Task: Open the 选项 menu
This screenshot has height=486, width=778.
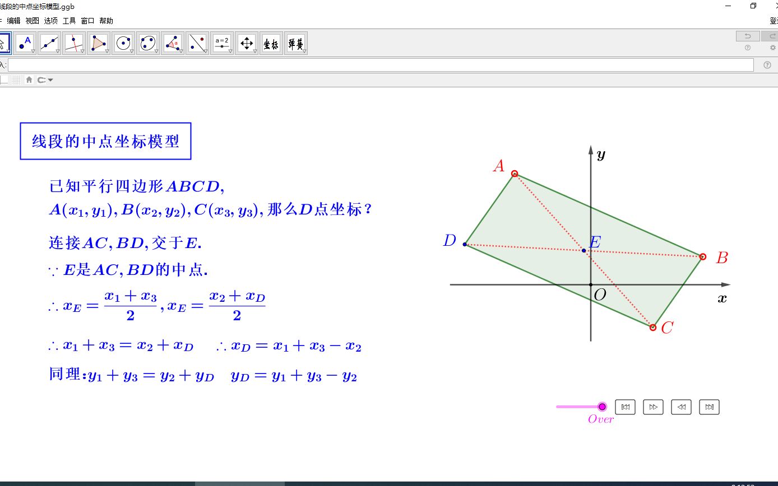Action: (50, 21)
